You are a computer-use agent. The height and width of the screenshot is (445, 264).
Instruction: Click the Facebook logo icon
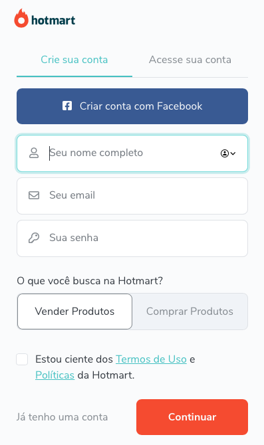tap(67, 106)
